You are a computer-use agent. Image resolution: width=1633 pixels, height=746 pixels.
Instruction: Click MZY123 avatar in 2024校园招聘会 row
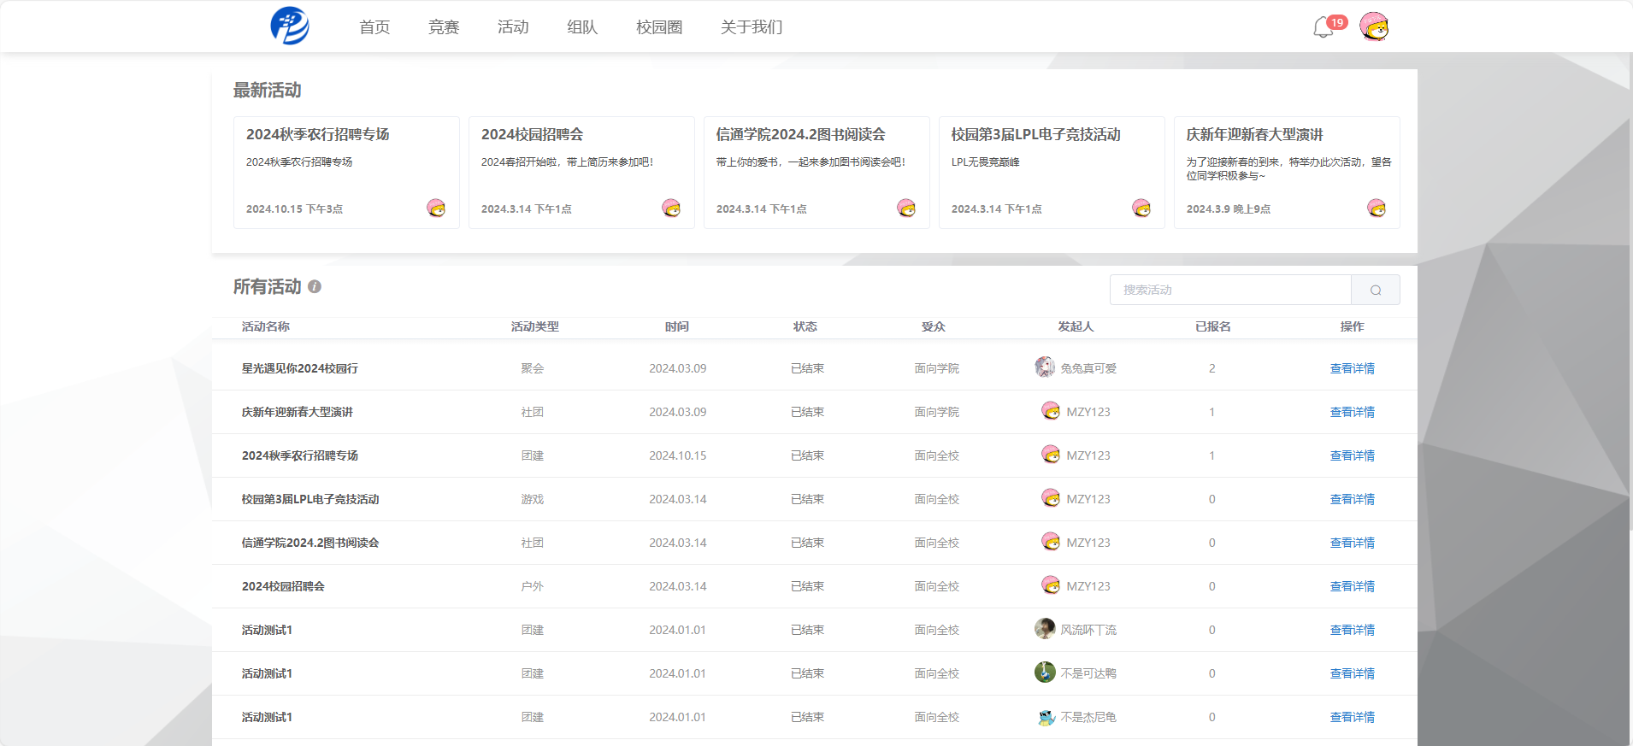pyautogui.click(x=1051, y=585)
